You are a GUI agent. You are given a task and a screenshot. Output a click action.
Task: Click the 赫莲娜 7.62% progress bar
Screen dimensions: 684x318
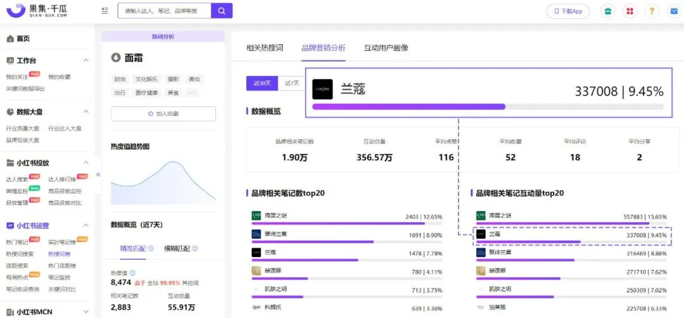pyautogui.click(x=571, y=278)
